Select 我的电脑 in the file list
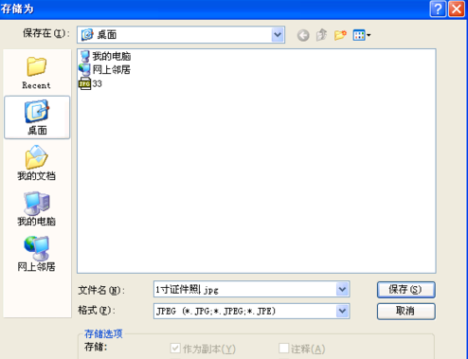Screen dimensions: 468x359 pos(105,56)
